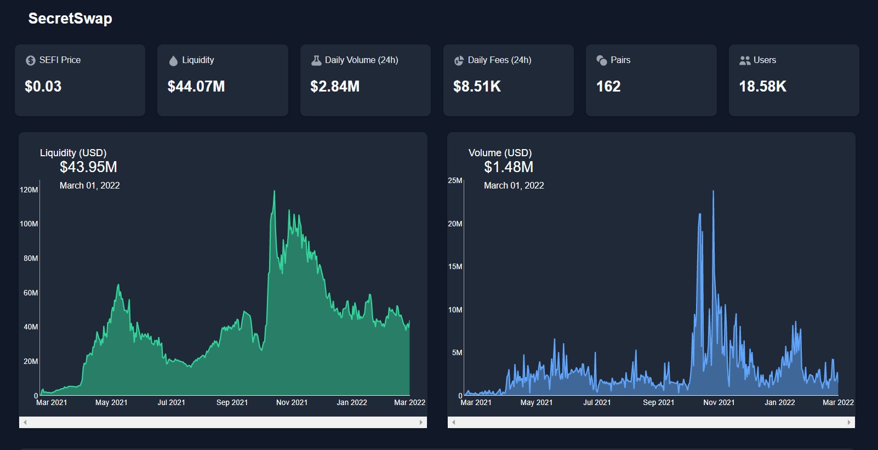Click the Liquidity chart scrollbar track
Screen dimensions: 878x450
coord(223,422)
